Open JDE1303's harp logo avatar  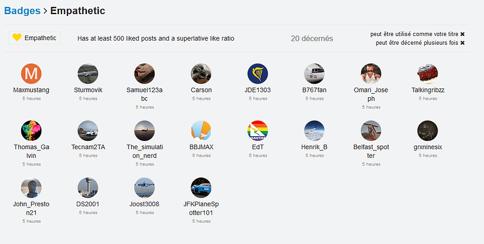tap(258, 74)
